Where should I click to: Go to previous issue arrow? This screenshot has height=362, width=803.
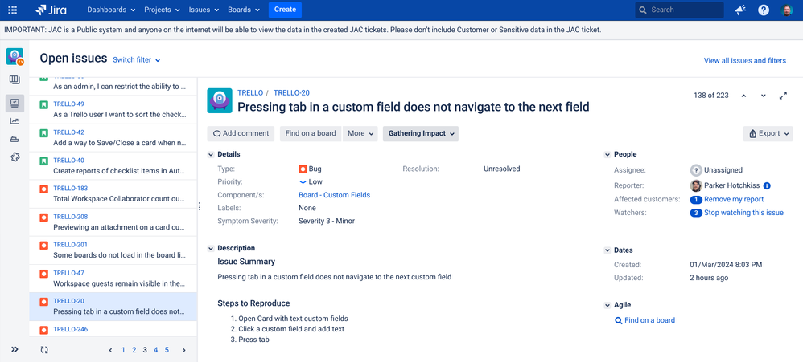pyautogui.click(x=743, y=96)
